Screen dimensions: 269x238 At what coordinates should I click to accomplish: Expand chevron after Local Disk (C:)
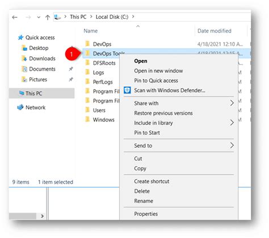(x=133, y=17)
